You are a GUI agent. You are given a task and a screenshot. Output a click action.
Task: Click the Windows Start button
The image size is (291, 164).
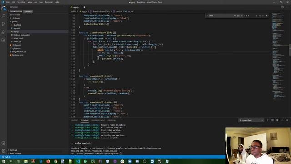tap(4, 161)
